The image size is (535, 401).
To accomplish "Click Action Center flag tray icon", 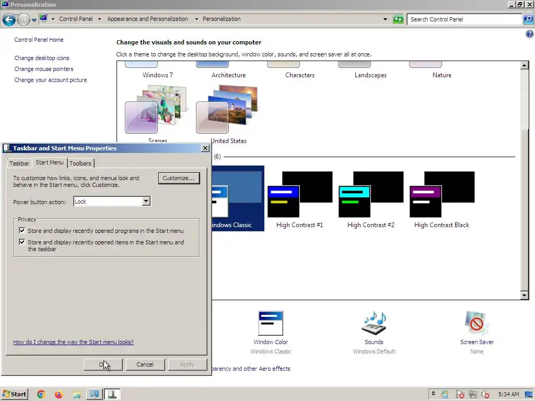I will [460, 395].
